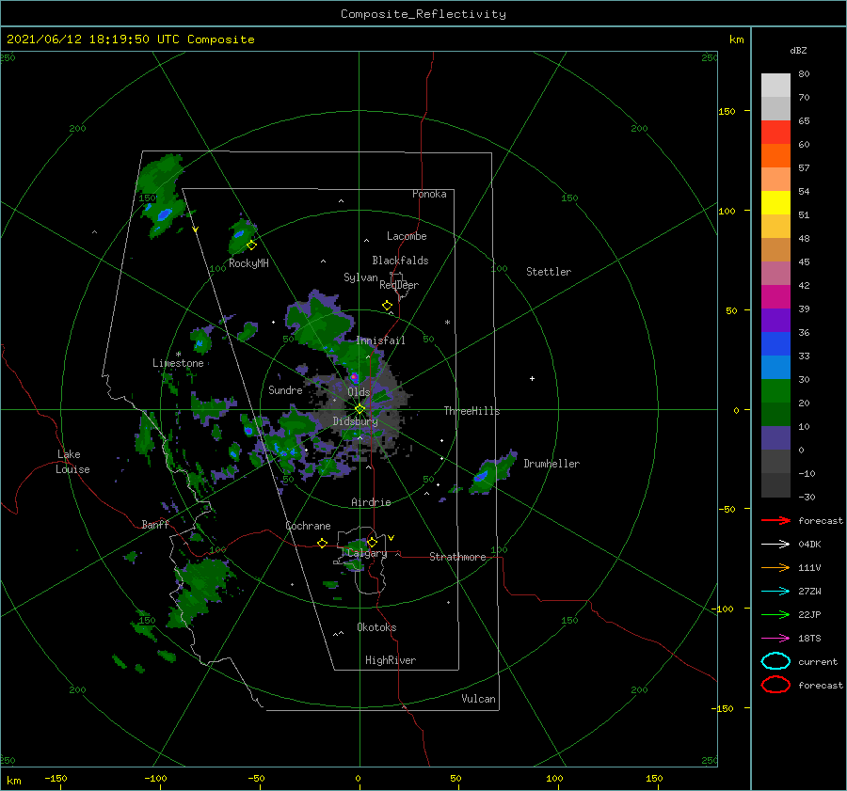This screenshot has width=847, height=791.
Task: Click the cyan 27ZW arrow icon
Action: pyautogui.click(x=775, y=592)
